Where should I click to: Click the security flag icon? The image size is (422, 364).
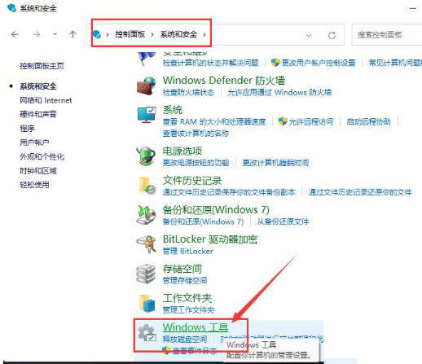point(147,58)
